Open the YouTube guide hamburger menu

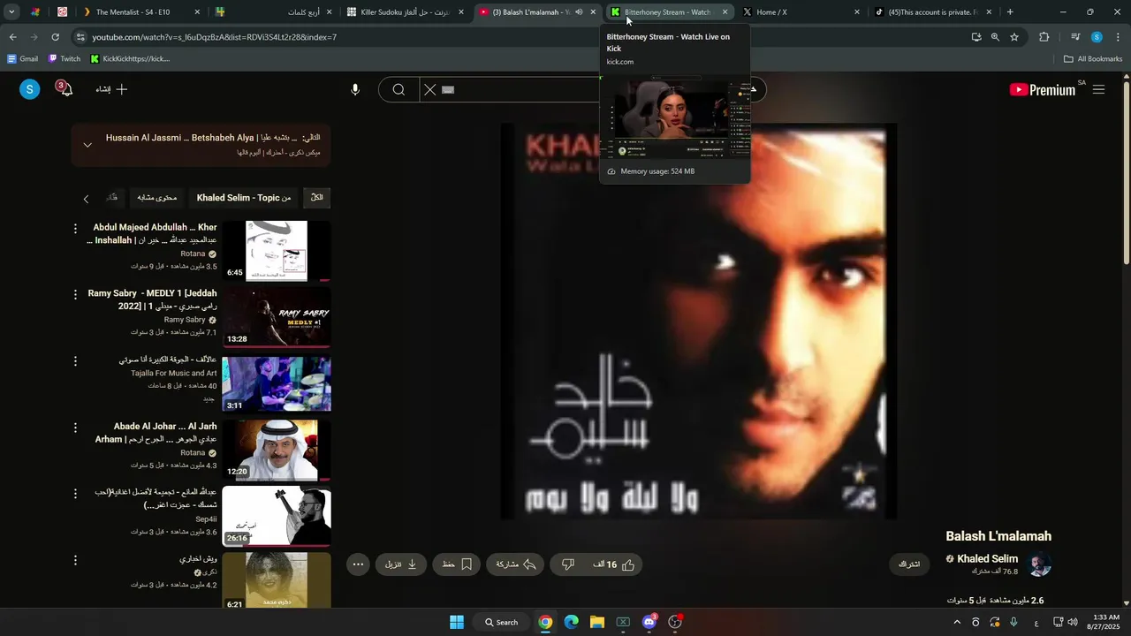click(1098, 89)
